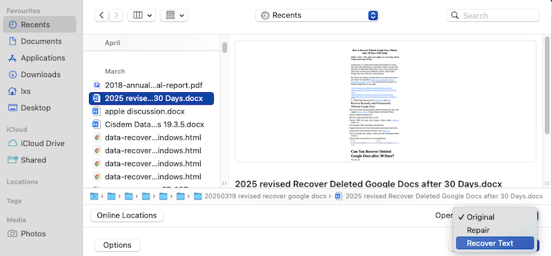Select 2025 revise...30 Days.docx file
This screenshot has height=256, width=552.
(151, 98)
